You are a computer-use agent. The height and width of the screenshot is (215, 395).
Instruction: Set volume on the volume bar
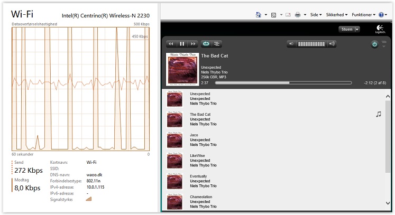[311, 44]
